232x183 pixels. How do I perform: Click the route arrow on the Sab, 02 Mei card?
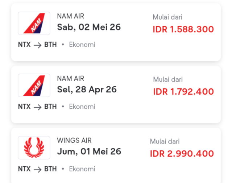(x=37, y=45)
